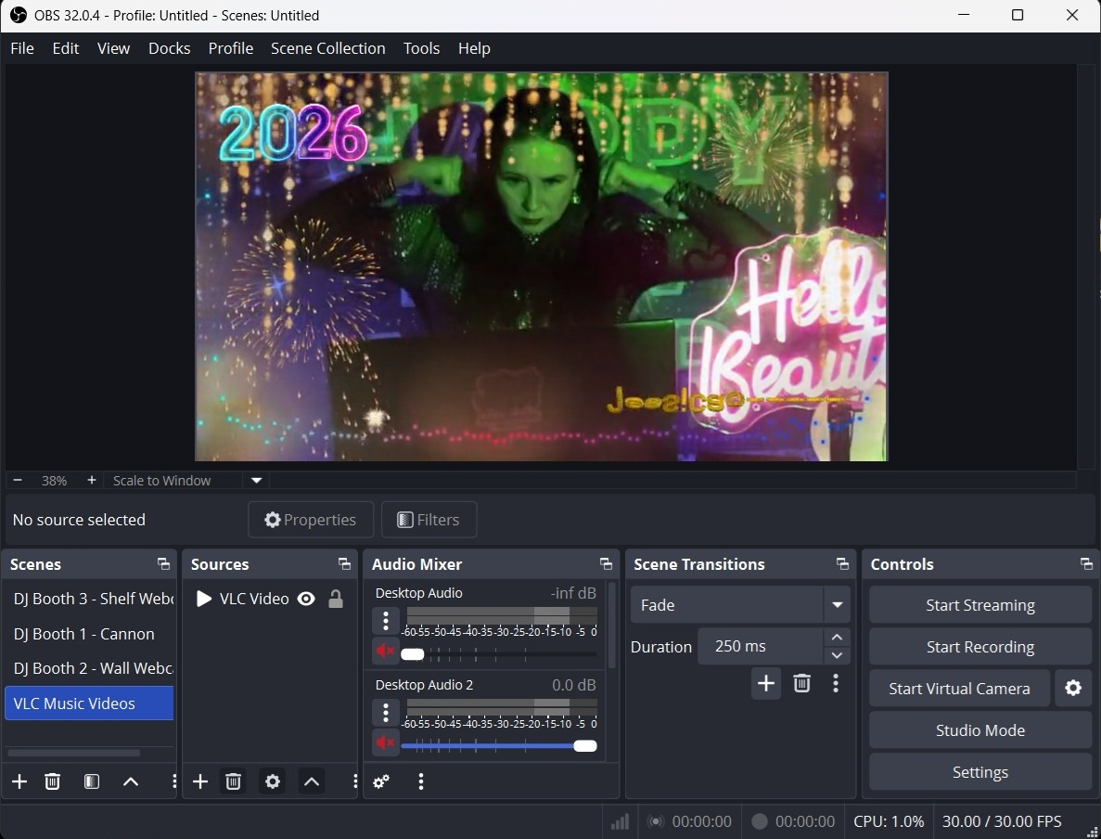Add a new scene with the plus icon
This screenshot has width=1101, height=839.
[x=19, y=781]
